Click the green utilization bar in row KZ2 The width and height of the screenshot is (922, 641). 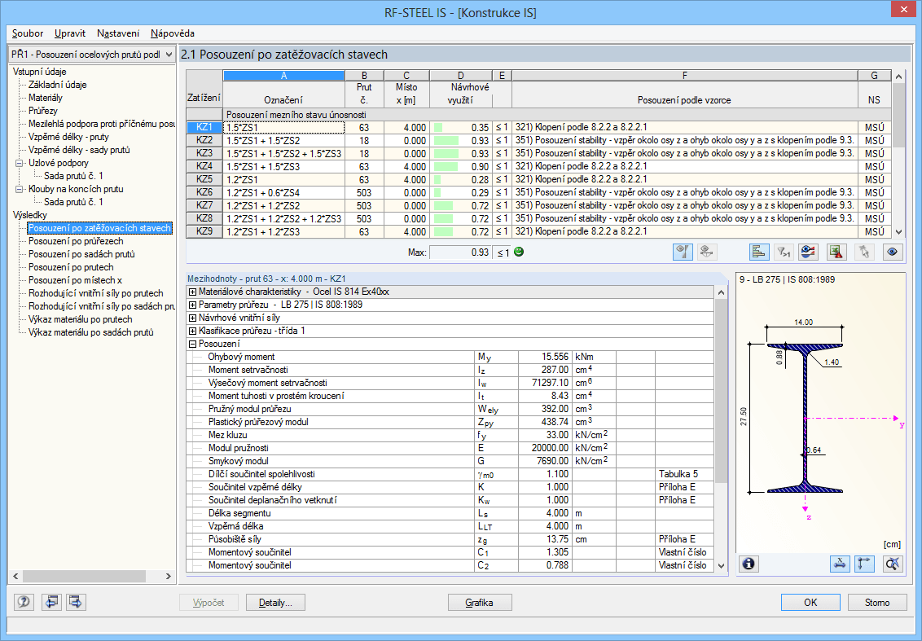(446, 141)
